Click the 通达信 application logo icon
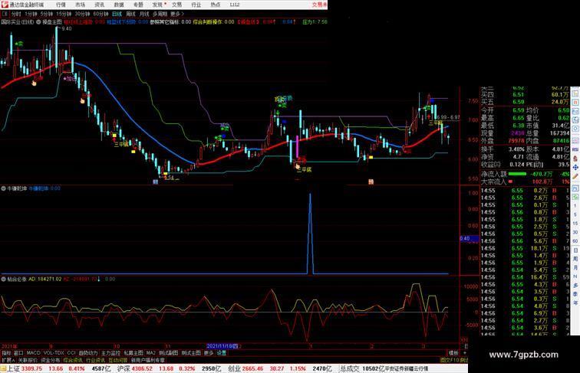 (5, 5)
